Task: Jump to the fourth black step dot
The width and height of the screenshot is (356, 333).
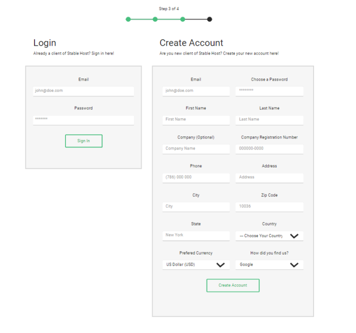Action: point(209,20)
